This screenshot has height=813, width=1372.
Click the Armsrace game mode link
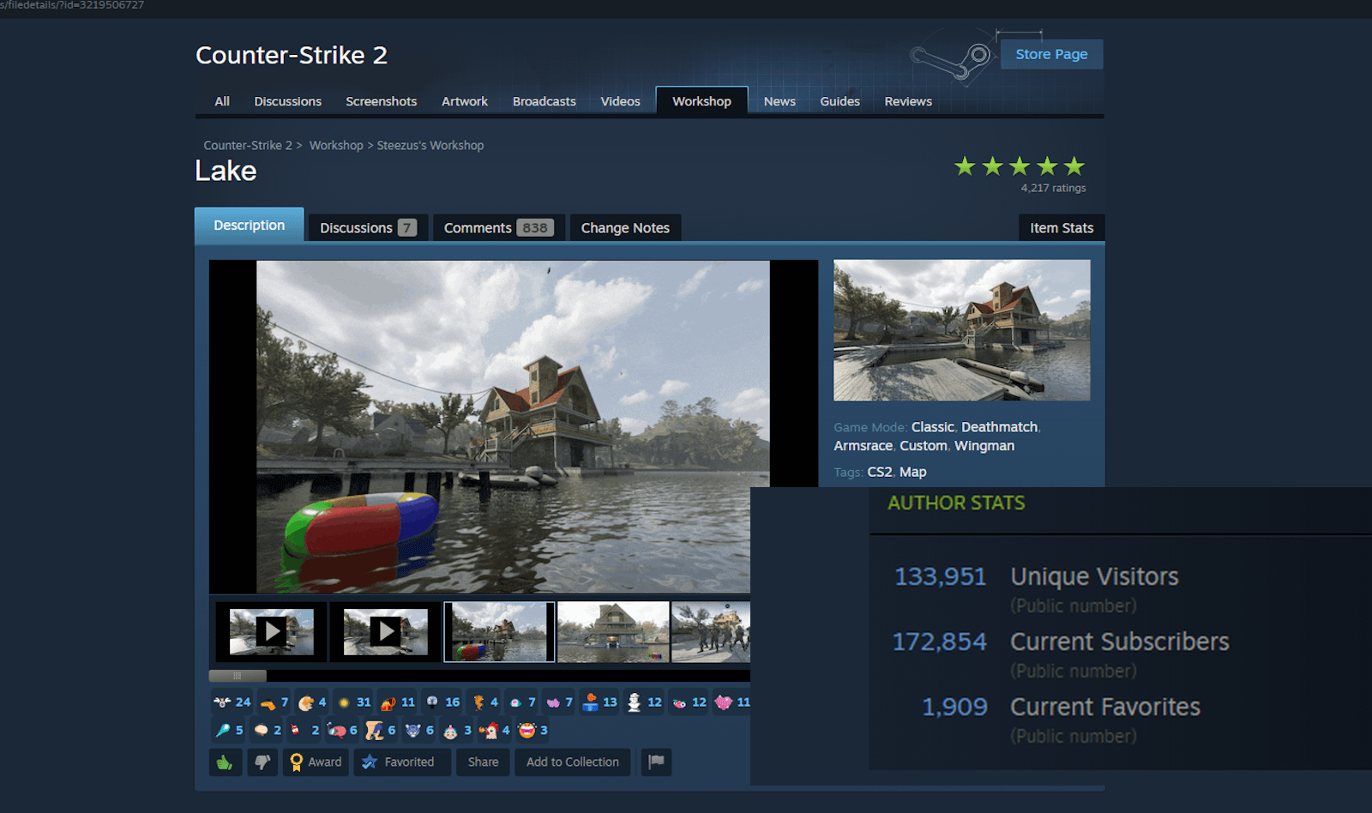(x=864, y=446)
